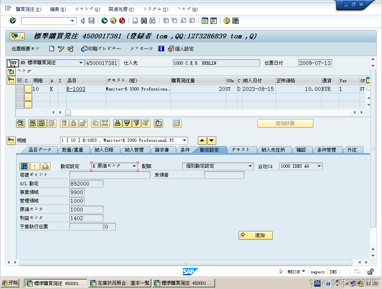Click the 印刷プレビュー button
This screenshot has width=382, height=289.
(101, 49)
